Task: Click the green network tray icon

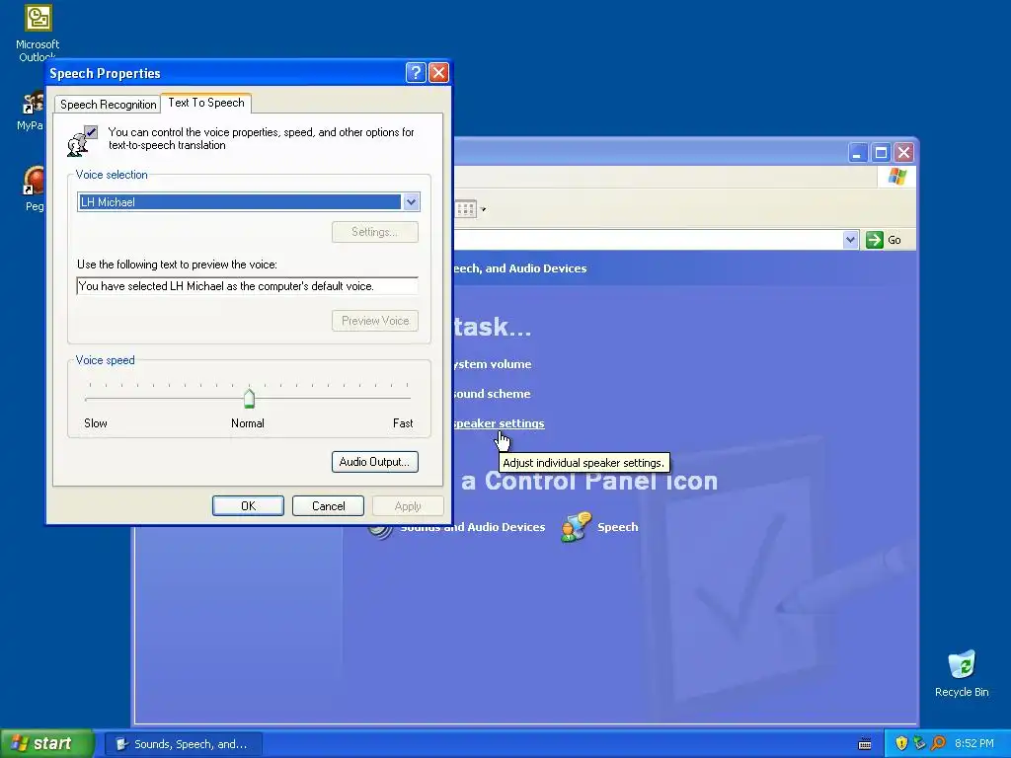Action: (x=919, y=743)
